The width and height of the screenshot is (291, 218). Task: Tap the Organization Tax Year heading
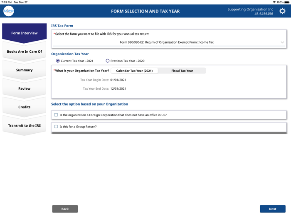coord(70,54)
